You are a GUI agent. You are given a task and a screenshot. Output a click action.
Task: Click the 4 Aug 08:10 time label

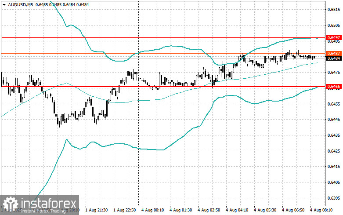click(x=321, y=210)
